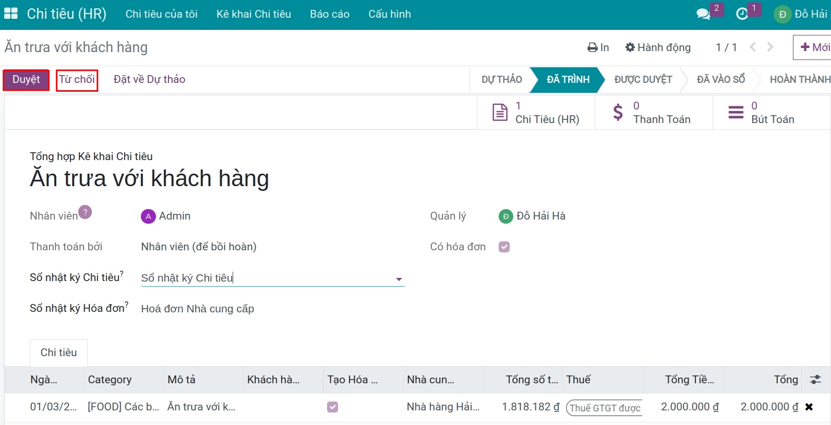Click the Đỗ Hải Hà manager avatar
This screenshot has width=831, height=425.
[x=505, y=216]
